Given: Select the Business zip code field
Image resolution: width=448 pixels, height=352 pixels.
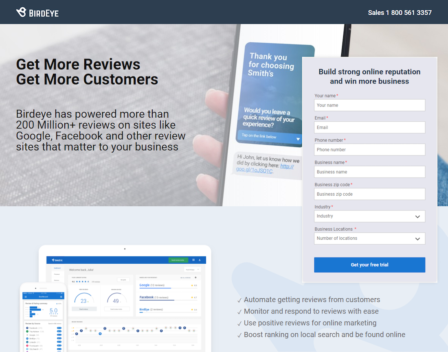Looking at the screenshot, I should pos(369,194).
